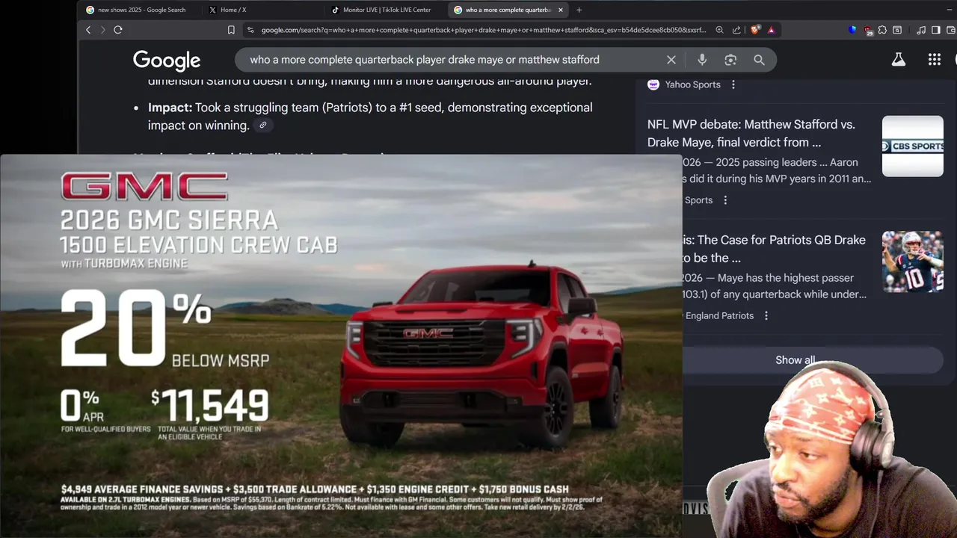This screenshot has height=538, width=957.
Task: Click the Patriots player number 10 thumbnail
Action: [x=913, y=262]
